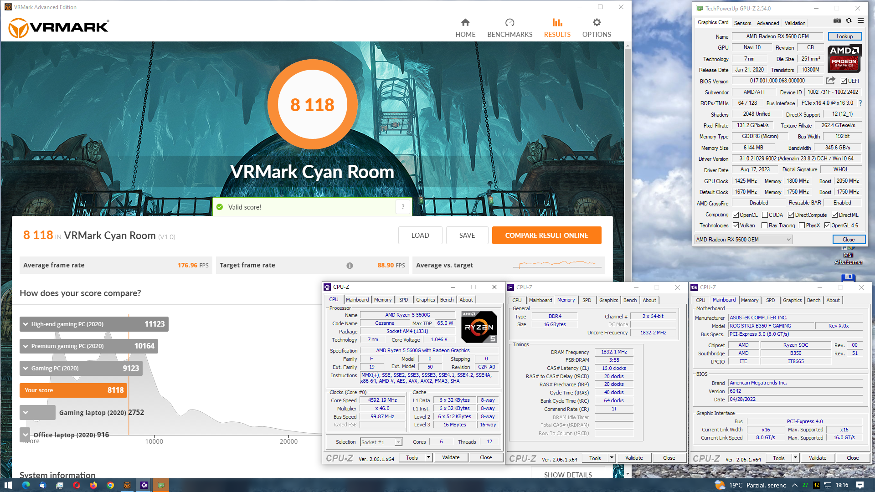The image size is (875, 492).
Task: Switch to Advanced tab in GPU-Z
Action: click(768, 23)
